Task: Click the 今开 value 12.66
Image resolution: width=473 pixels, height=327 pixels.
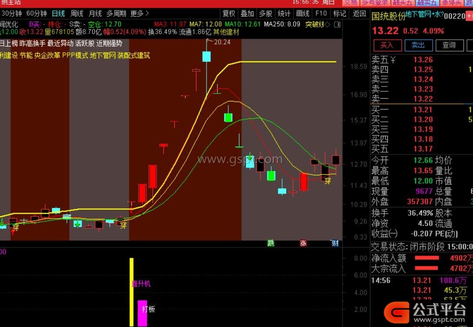Action: click(x=423, y=160)
